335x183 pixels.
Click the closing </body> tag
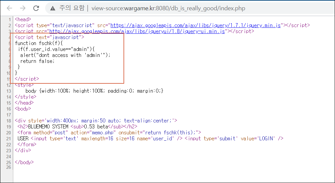pyautogui.click(x=24, y=162)
